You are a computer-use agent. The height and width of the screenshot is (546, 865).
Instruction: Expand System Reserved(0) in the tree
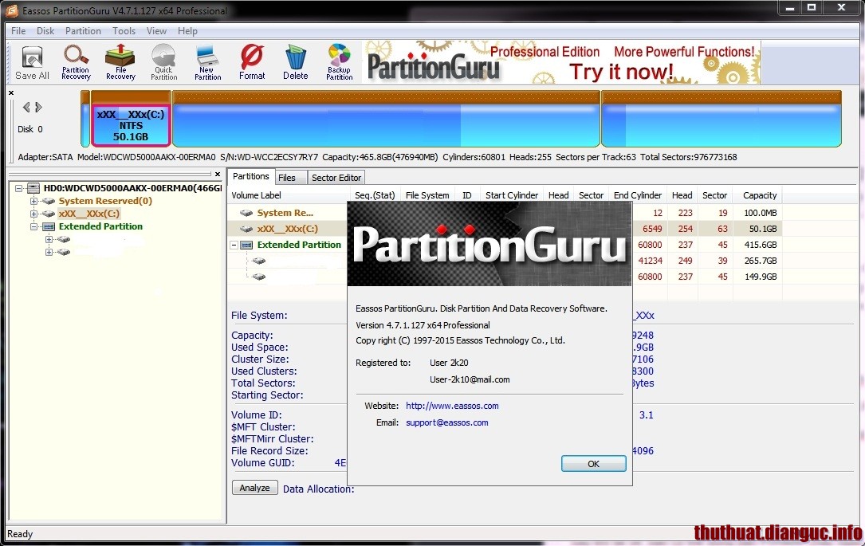[x=34, y=202]
